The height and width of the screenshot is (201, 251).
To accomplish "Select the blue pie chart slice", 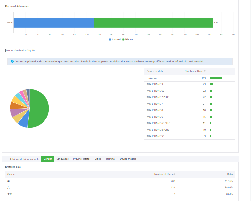I will [x=23, y=122].
